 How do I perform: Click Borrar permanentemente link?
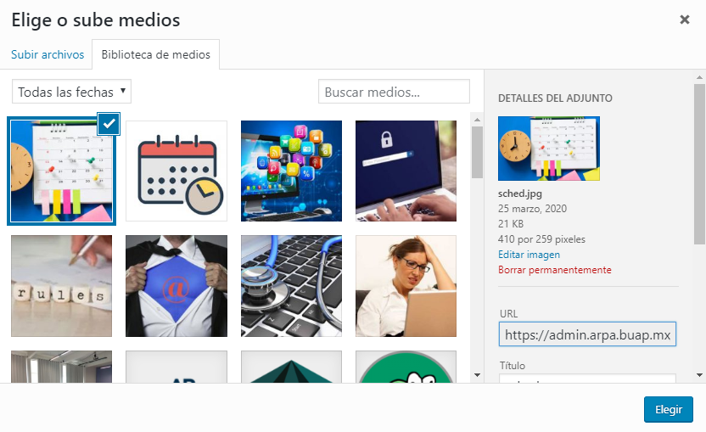click(x=555, y=270)
